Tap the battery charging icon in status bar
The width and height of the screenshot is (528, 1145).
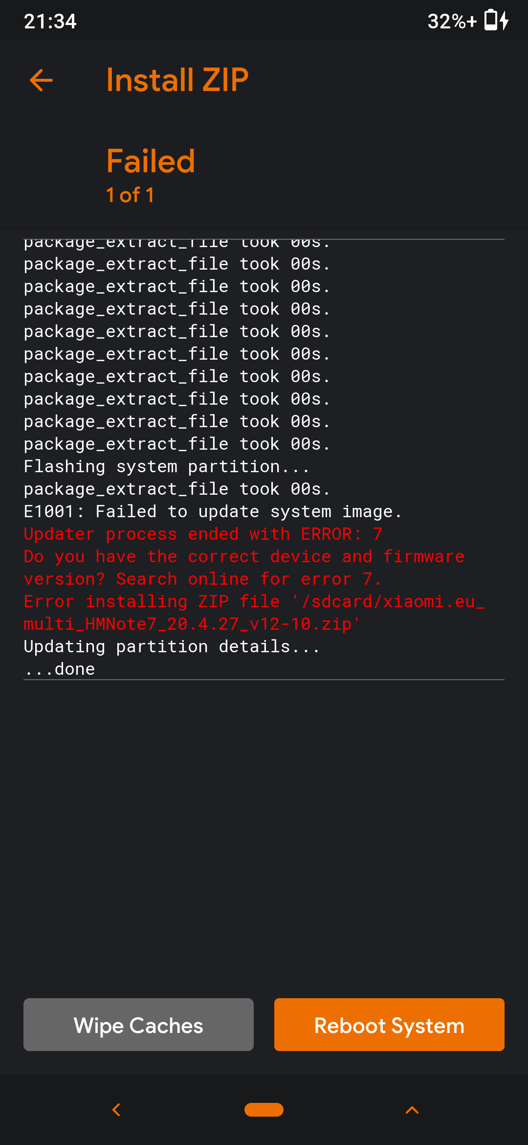pos(496,21)
